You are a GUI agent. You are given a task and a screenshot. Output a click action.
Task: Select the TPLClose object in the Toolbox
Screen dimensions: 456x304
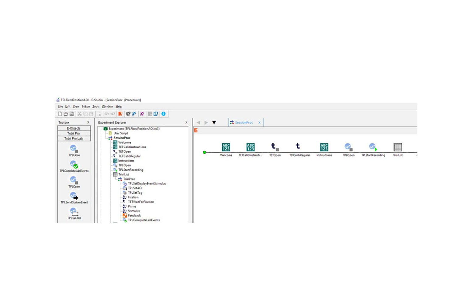coord(74,150)
